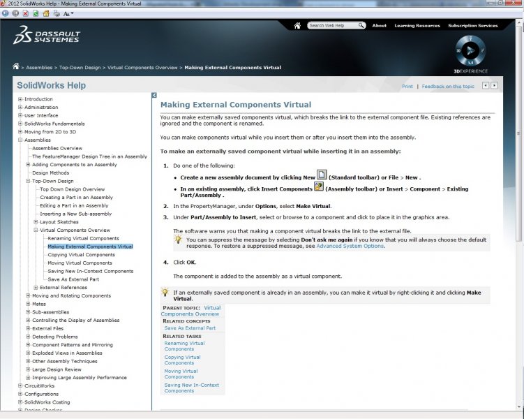Print the page via toolbar printer icon
Screen dimensions: 524x419
pyautogui.click(x=57, y=13)
